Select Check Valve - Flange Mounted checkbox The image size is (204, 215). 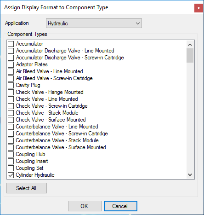coord(11,92)
